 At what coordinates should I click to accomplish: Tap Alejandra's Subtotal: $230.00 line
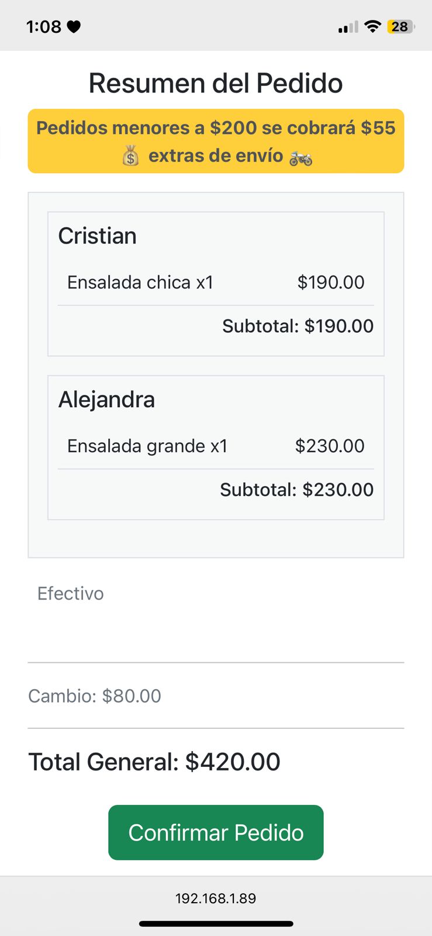point(296,490)
